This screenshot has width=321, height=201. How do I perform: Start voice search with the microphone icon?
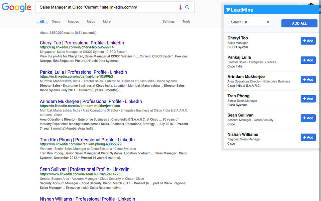click(181, 7)
